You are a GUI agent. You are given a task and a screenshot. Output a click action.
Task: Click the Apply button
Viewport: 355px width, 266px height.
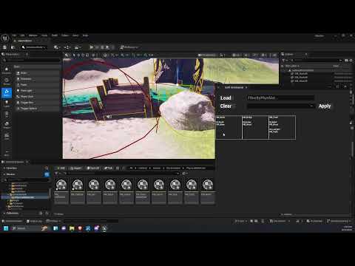[x=325, y=106]
